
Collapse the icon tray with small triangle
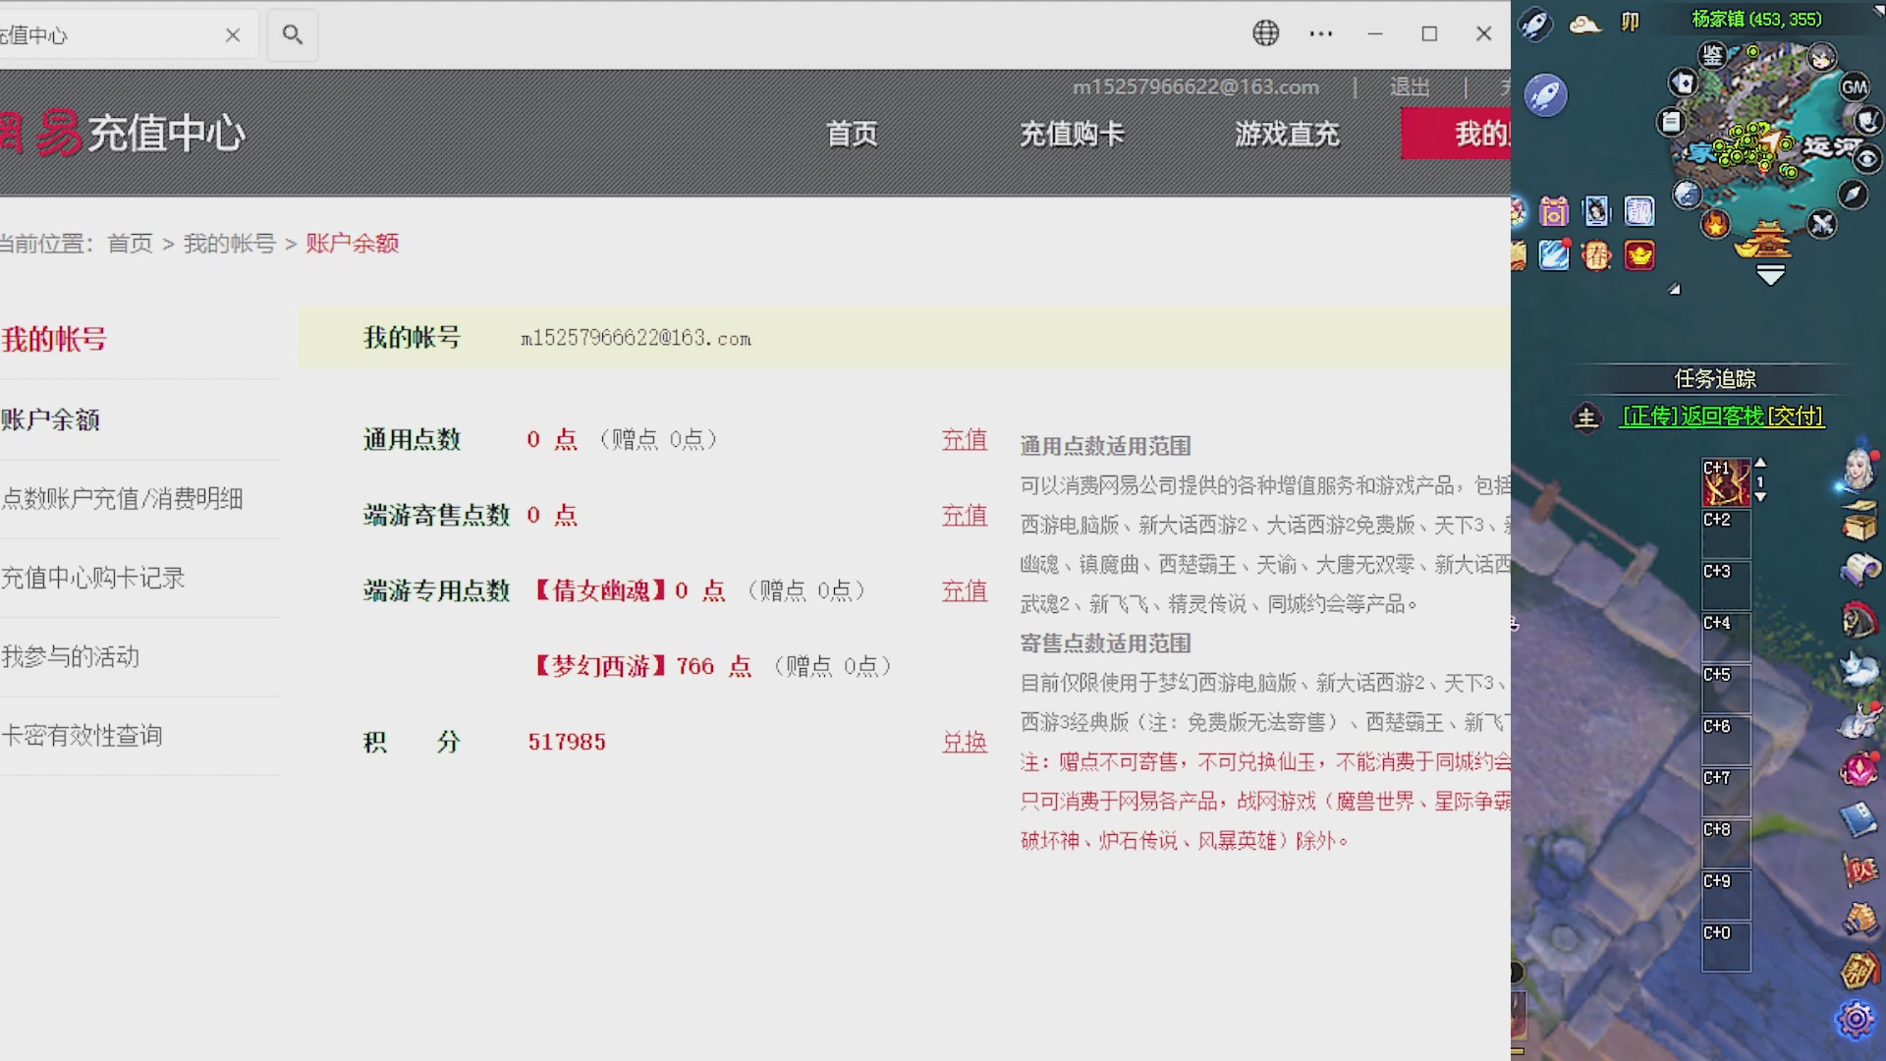(x=1675, y=290)
